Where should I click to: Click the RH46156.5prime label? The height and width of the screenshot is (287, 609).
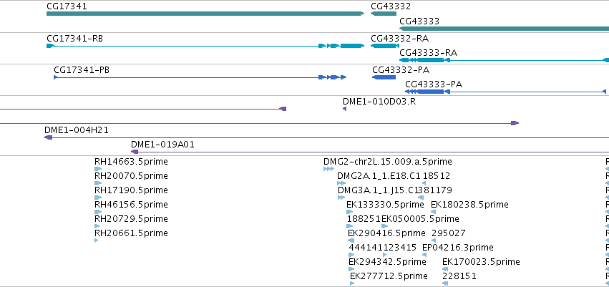click(x=131, y=204)
